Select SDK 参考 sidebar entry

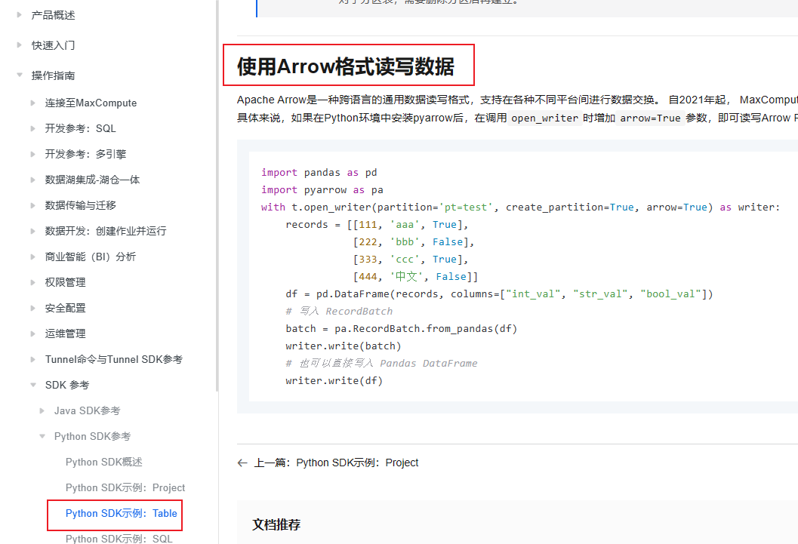67,385
